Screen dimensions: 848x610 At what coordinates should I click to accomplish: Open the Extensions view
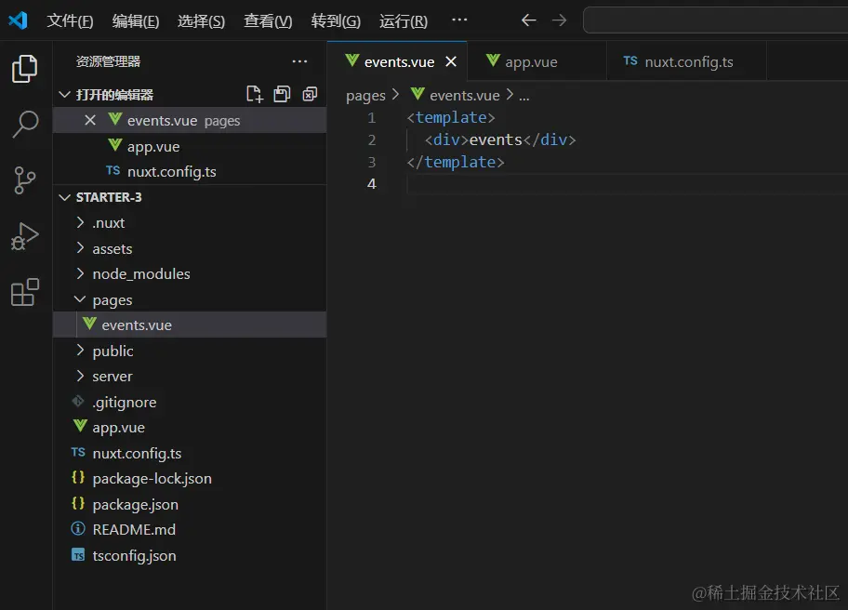coord(25,292)
